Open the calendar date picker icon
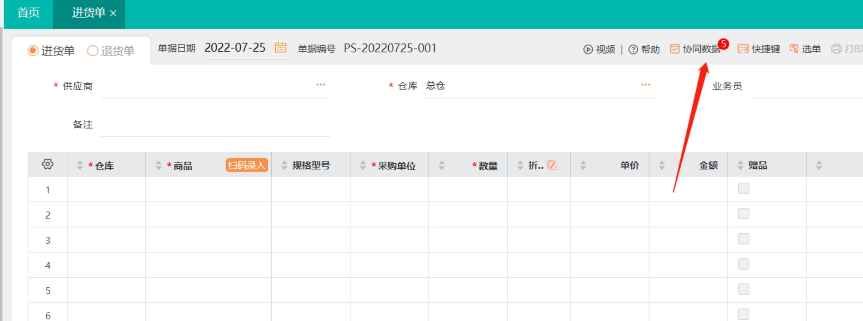The image size is (863, 321). (x=280, y=47)
